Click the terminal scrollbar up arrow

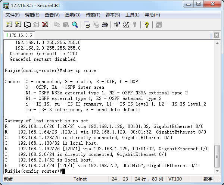click(217, 43)
